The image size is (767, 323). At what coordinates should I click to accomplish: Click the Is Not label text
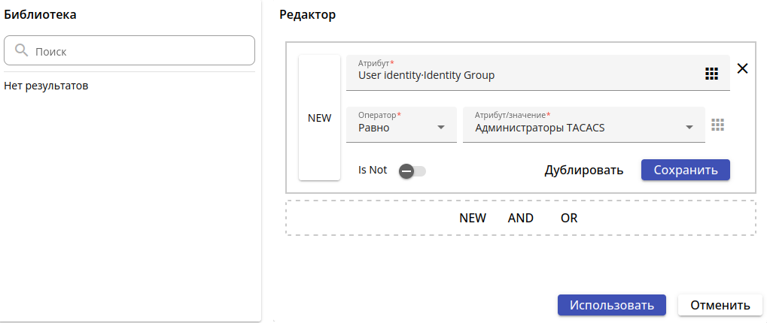pyautogui.click(x=373, y=170)
